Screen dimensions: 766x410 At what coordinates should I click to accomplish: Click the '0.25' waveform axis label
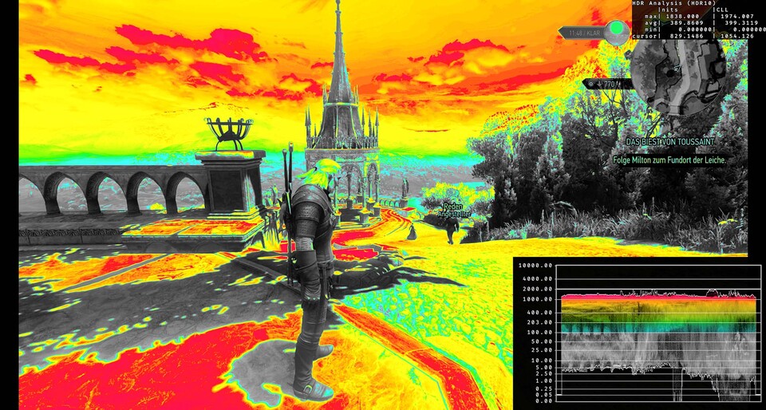tap(543, 388)
